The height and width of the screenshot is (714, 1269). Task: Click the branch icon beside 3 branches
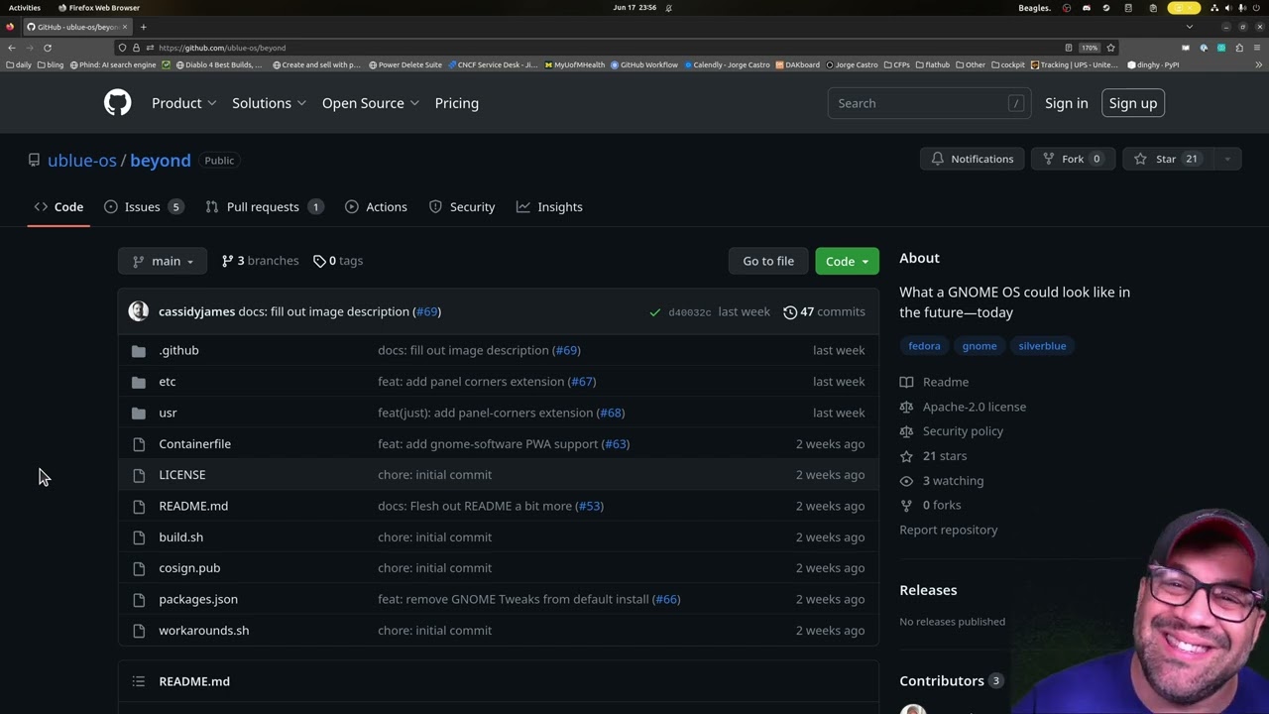(x=227, y=261)
